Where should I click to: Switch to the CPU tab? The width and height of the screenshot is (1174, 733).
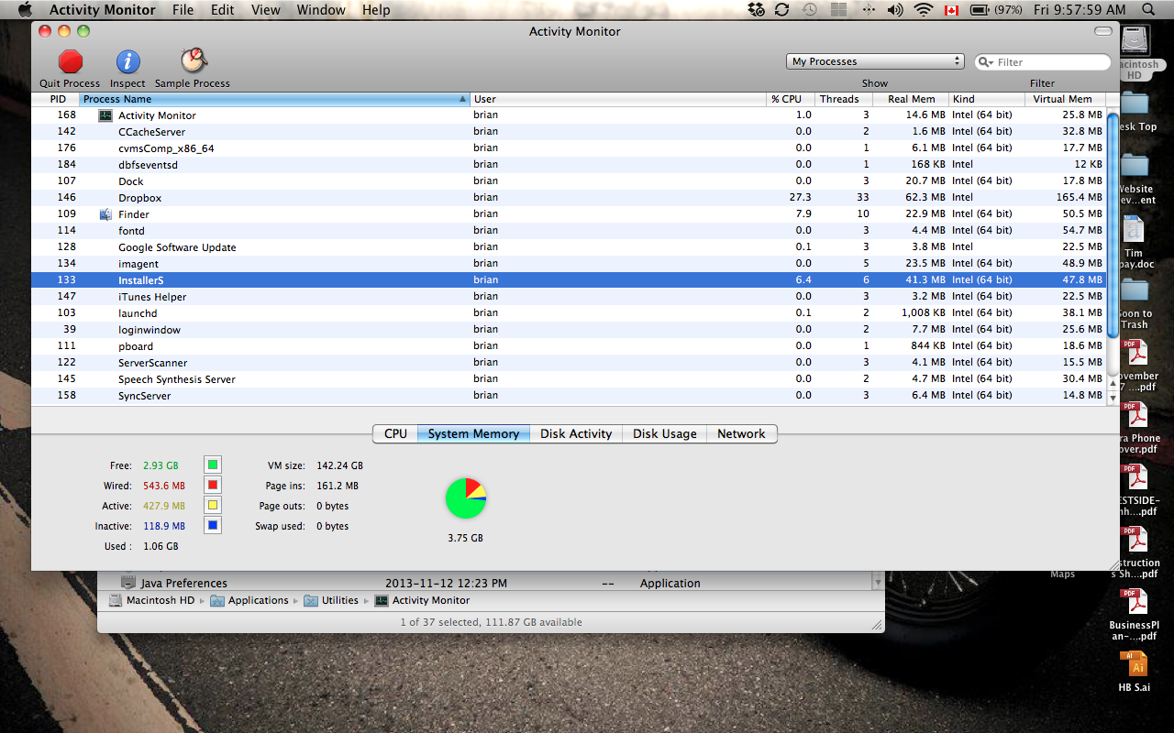tap(395, 433)
